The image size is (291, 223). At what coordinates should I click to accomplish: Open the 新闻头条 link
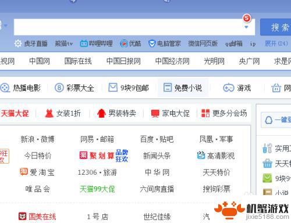tap(157, 155)
